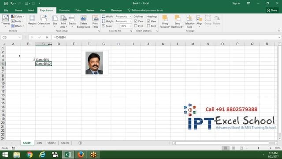Switch to Page Break Preview icon
The image size is (282, 159).
pyautogui.click(x=241, y=148)
